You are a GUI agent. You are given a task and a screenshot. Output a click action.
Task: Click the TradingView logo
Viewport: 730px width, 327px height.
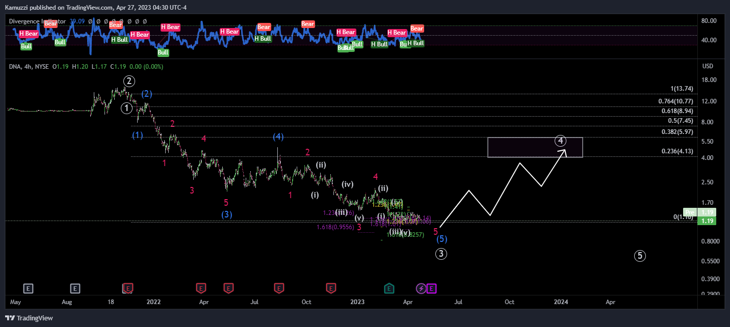[x=29, y=318]
